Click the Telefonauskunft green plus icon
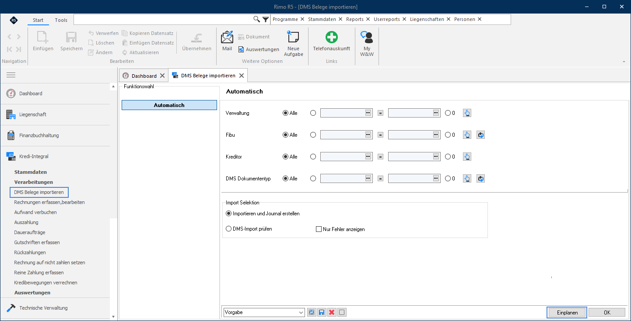Viewport: 631px width, 321px height. pos(331,37)
